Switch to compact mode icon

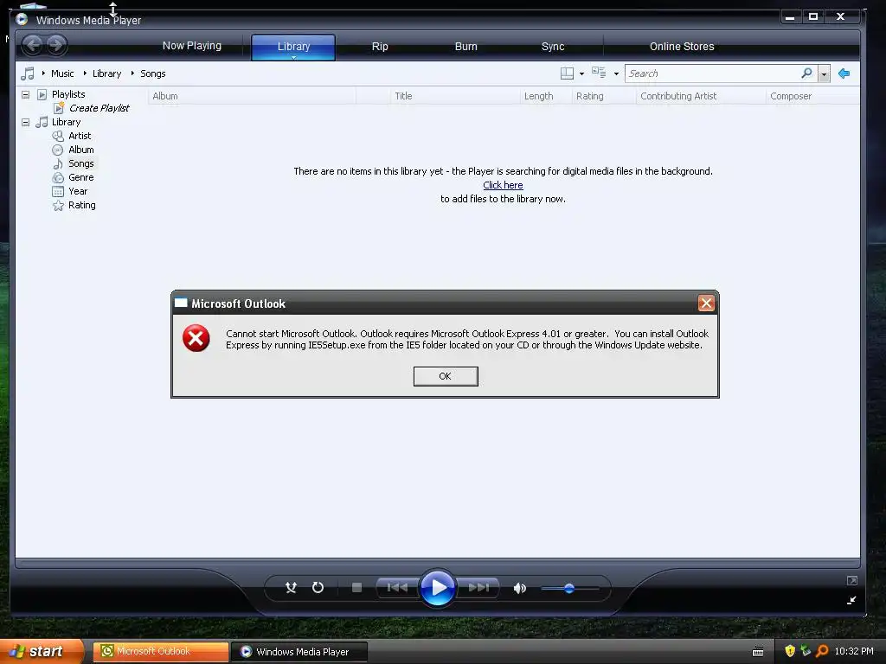(x=851, y=600)
